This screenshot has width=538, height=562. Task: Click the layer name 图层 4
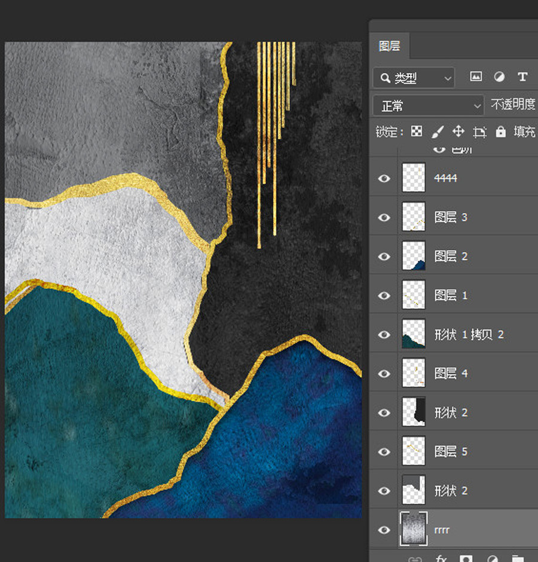click(451, 374)
